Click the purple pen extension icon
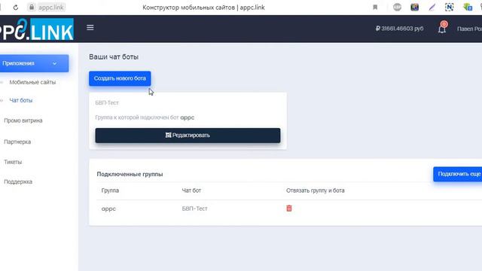This screenshot has width=482, height=271. [x=432, y=8]
